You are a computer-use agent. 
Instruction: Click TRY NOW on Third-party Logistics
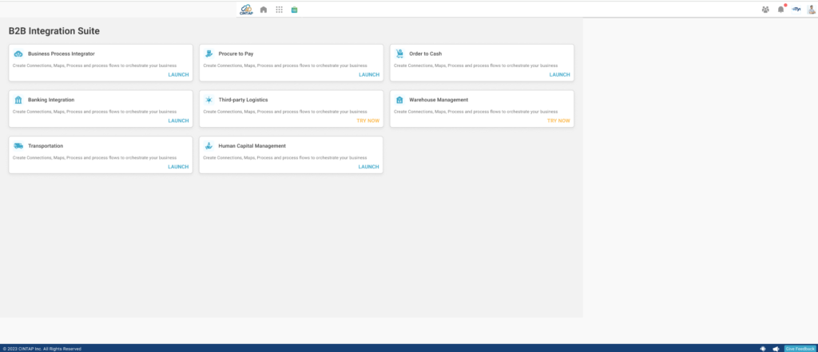tap(367, 121)
